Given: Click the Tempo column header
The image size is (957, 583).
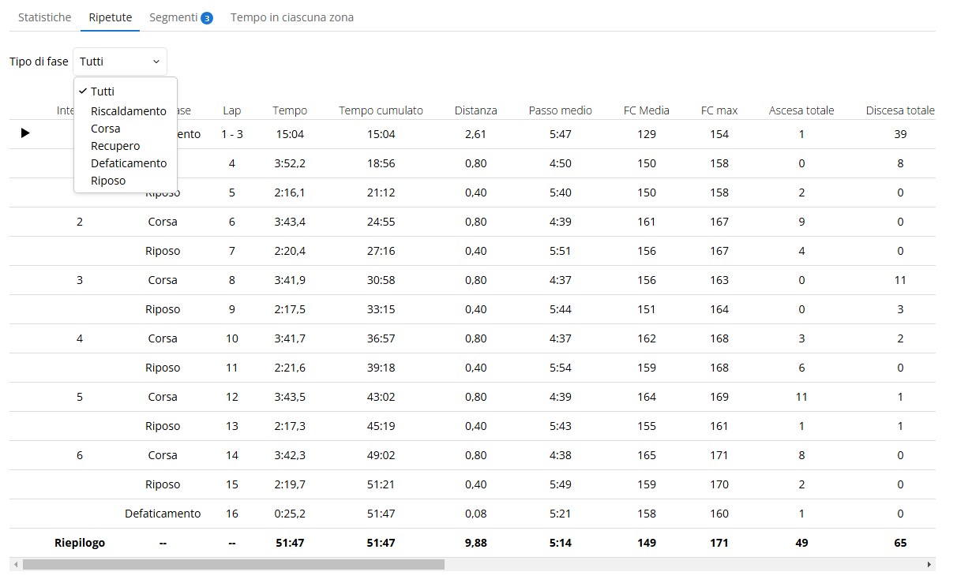Looking at the screenshot, I should point(290,110).
